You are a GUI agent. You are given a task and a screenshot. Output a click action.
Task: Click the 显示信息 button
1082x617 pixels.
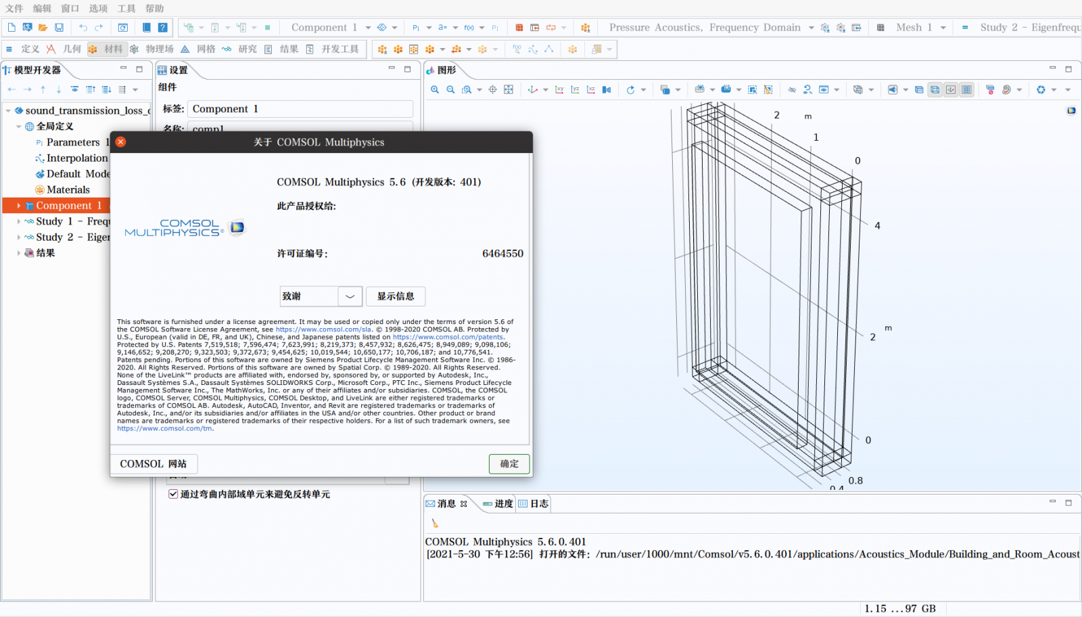click(396, 296)
